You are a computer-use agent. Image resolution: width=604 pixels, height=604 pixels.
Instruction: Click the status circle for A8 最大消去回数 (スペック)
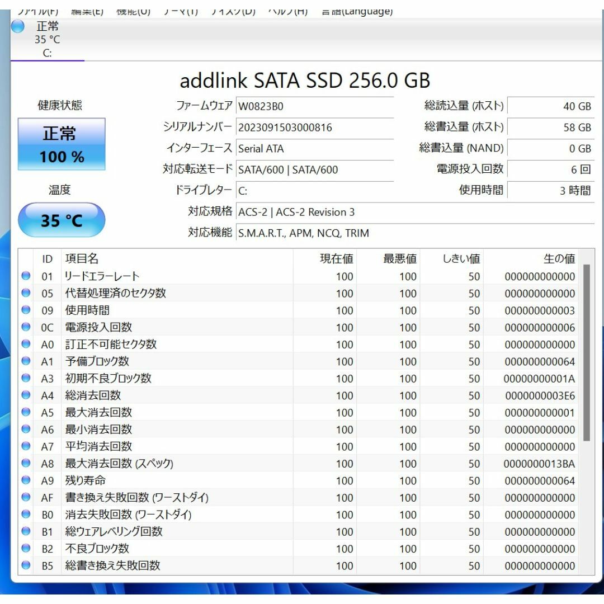[x=26, y=463]
